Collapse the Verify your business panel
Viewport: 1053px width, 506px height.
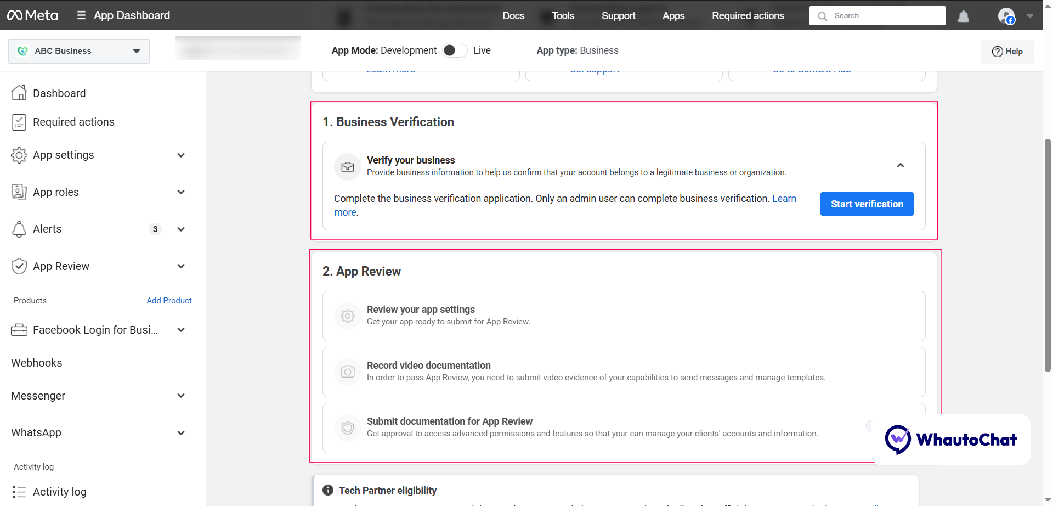(x=900, y=165)
